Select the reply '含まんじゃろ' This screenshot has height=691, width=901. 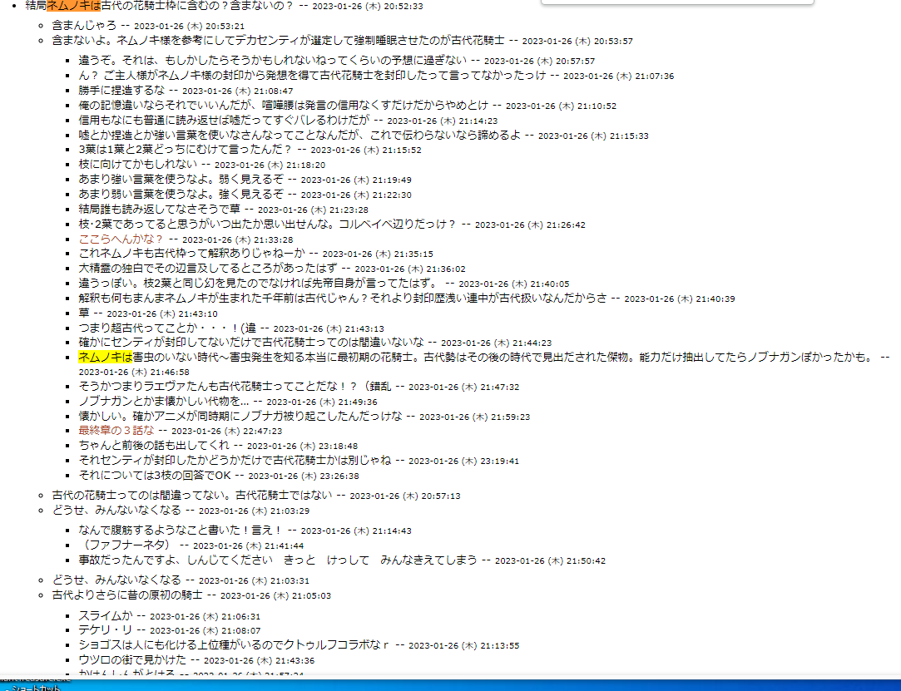84,25
